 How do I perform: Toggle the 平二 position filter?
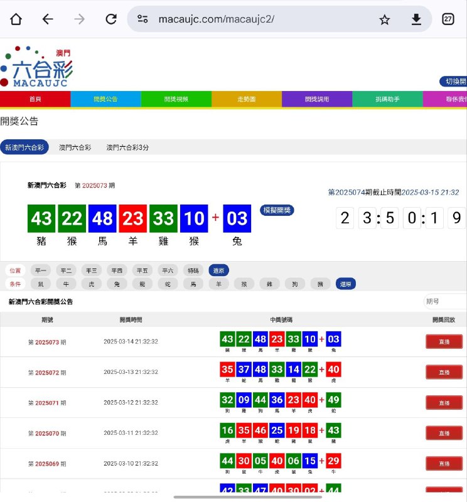pyautogui.click(x=66, y=270)
